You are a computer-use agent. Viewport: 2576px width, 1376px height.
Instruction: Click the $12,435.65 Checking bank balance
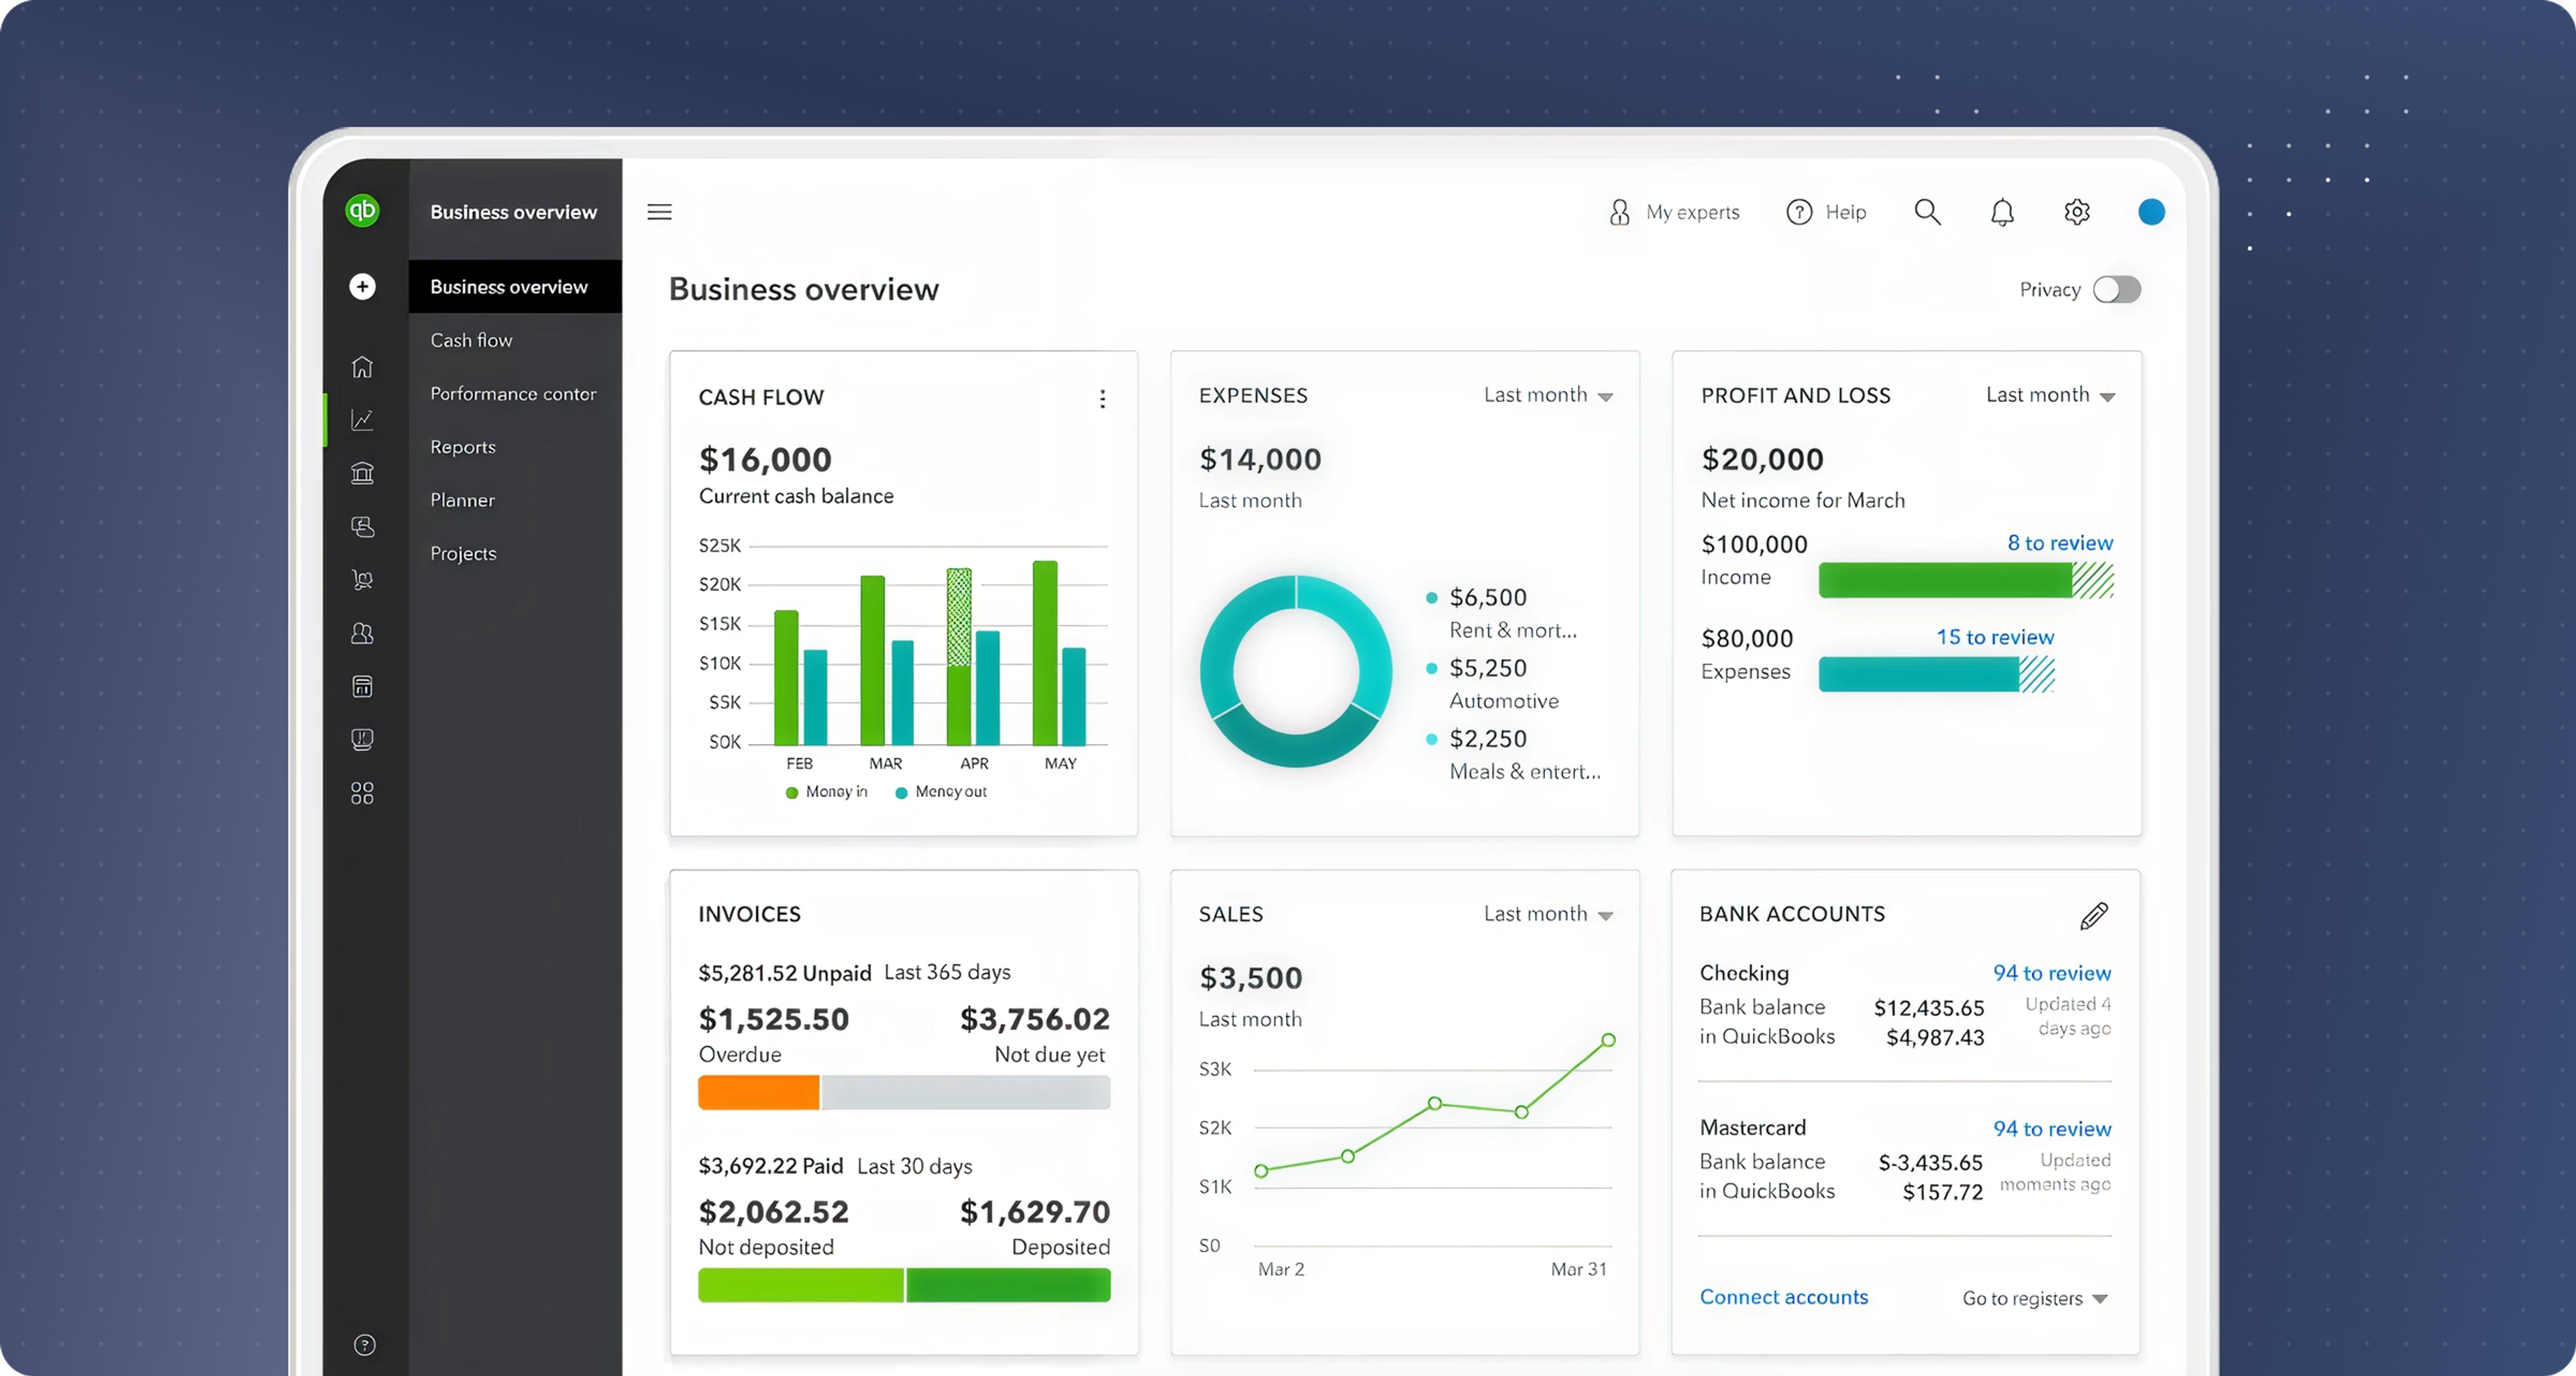tap(1929, 1008)
